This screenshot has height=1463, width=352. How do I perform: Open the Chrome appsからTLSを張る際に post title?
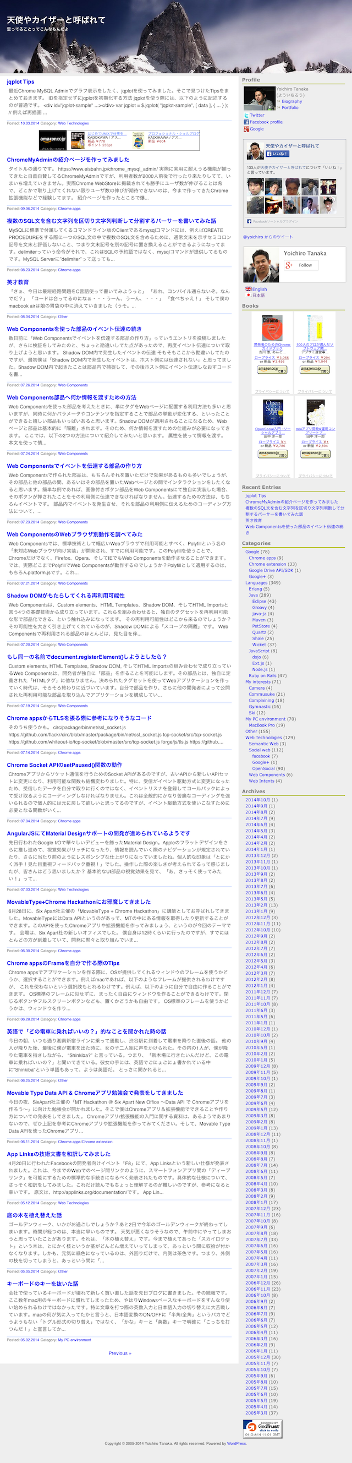(79, 718)
